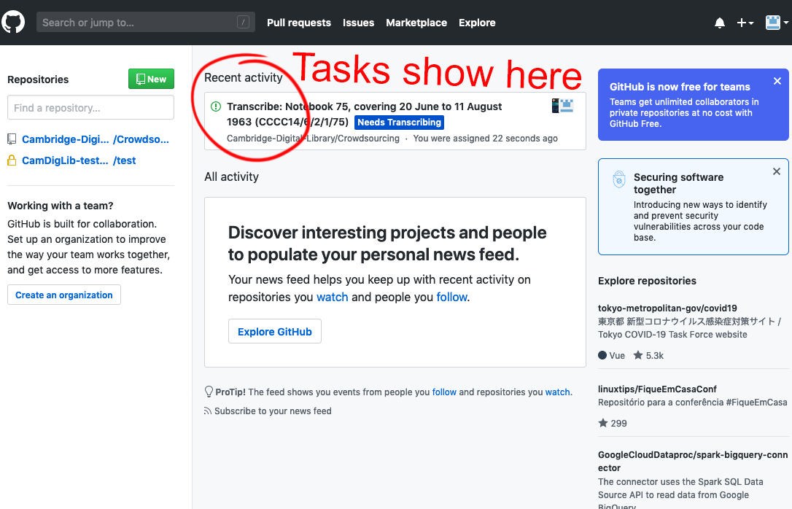Click the Needs Transcribing label
The width and height of the screenshot is (792, 509).
point(399,123)
